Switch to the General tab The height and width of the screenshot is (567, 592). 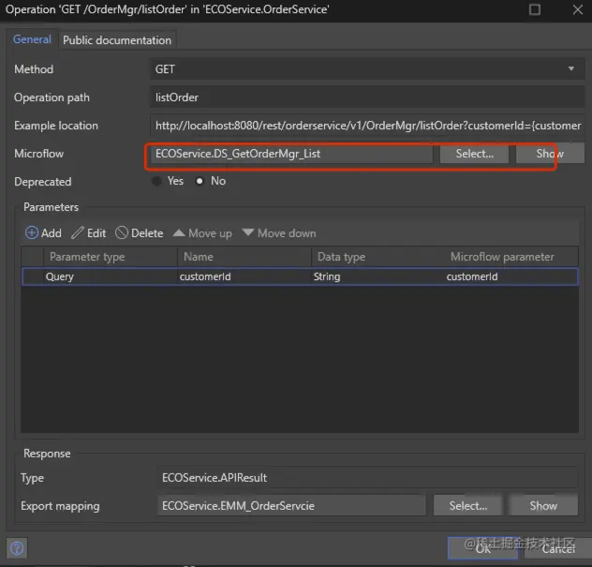point(32,39)
